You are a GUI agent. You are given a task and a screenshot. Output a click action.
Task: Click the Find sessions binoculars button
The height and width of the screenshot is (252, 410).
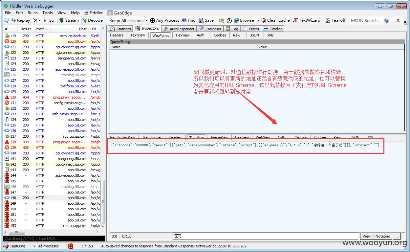188,20
